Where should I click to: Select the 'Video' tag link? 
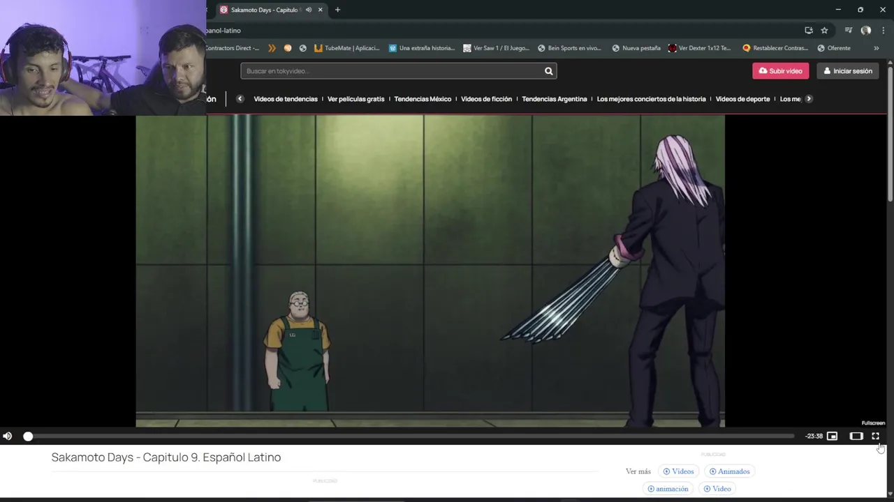pyautogui.click(x=717, y=489)
